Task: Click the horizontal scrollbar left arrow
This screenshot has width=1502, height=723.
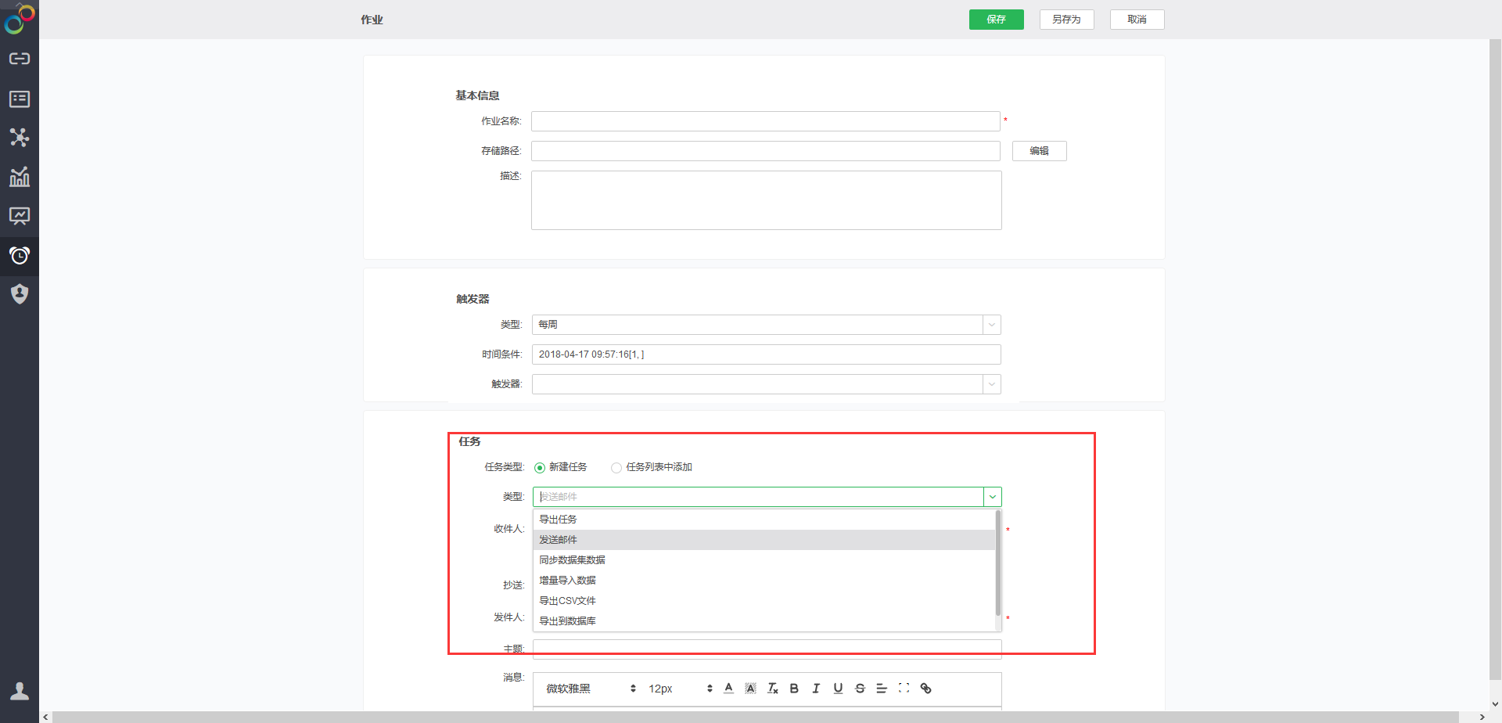Action: pyautogui.click(x=45, y=717)
